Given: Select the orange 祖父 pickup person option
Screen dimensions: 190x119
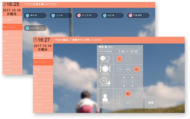Looking at the screenshot, I should coord(128,94).
